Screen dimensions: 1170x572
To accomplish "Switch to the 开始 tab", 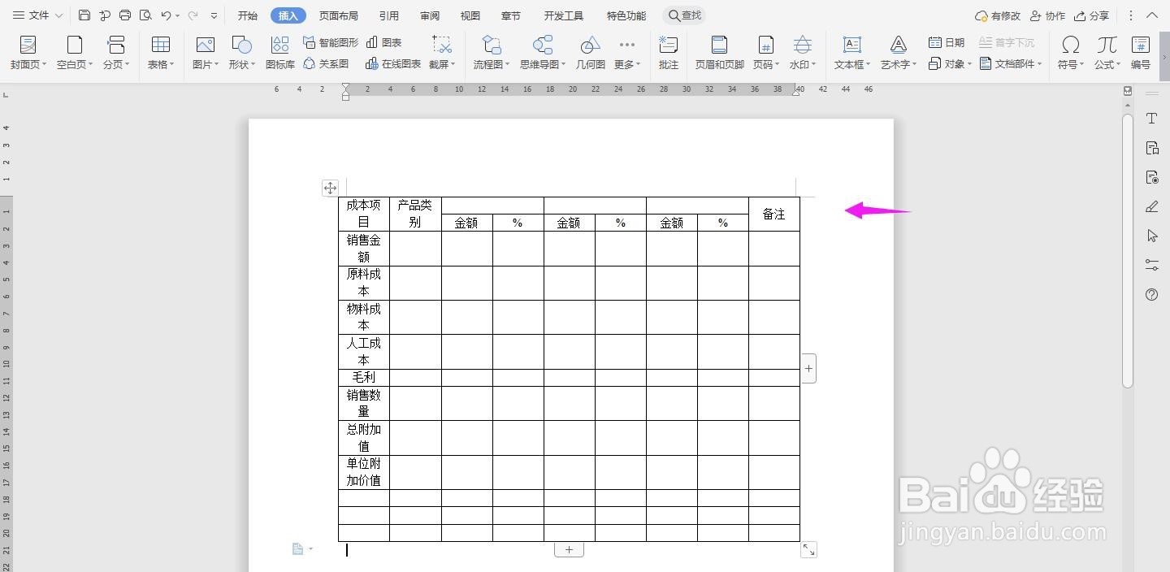I will [x=248, y=15].
